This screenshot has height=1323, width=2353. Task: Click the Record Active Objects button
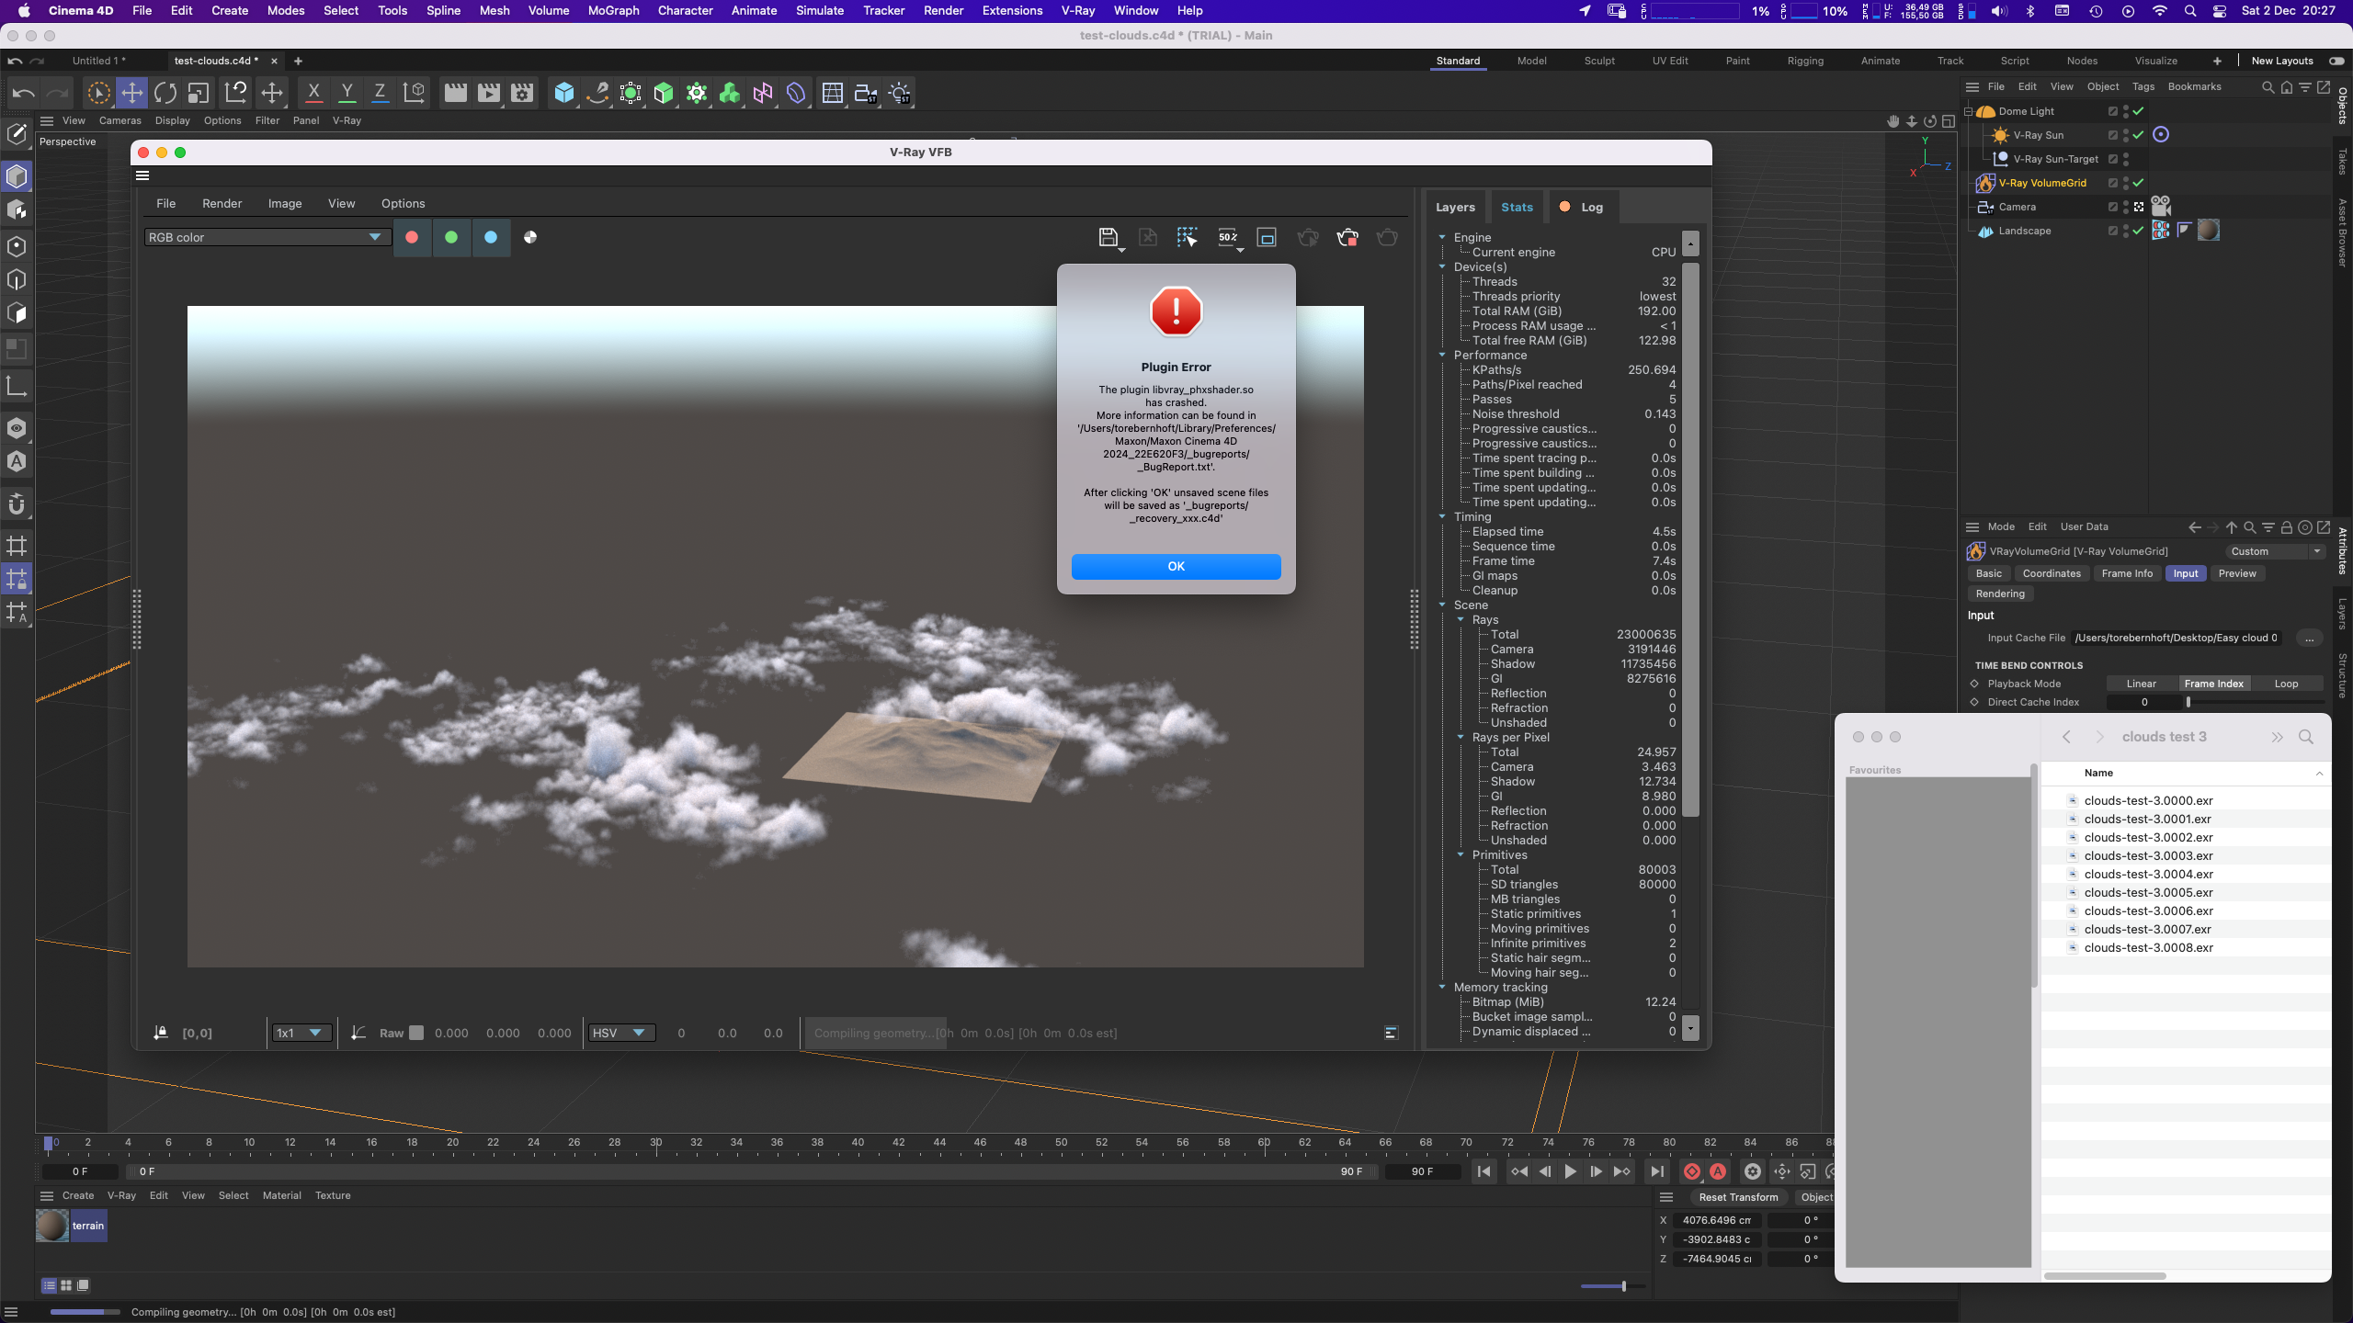point(1691,1171)
